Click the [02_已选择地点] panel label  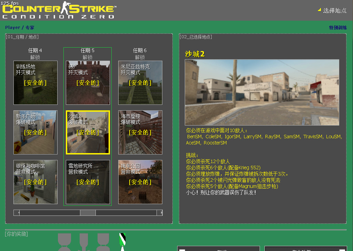coord(196,37)
